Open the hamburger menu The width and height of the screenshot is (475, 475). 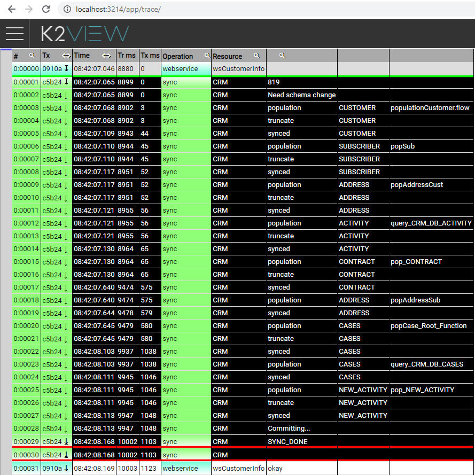pos(15,34)
